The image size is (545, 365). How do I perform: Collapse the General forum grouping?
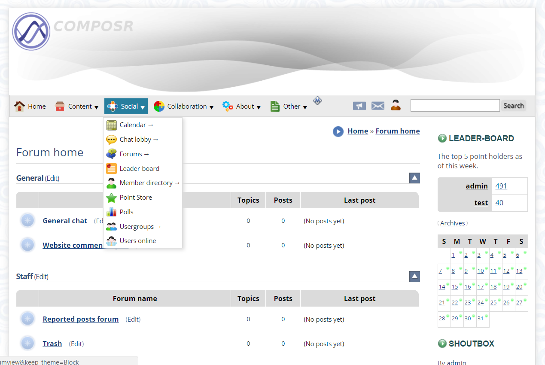pyautogui.click(x=414, y=178)
